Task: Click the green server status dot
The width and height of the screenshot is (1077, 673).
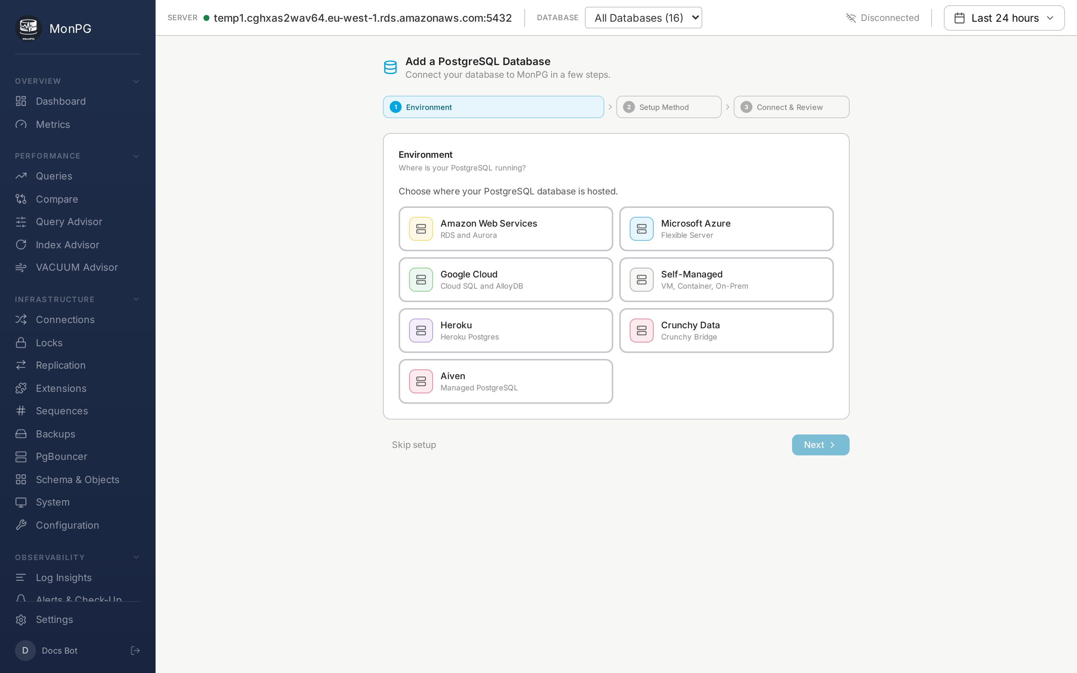Action: click(206, 18)
